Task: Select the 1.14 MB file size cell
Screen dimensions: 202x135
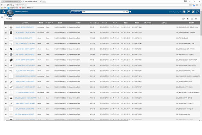Action: [92, 38]
